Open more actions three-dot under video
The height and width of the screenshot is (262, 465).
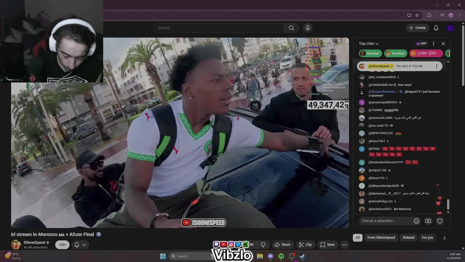(344, 245)
